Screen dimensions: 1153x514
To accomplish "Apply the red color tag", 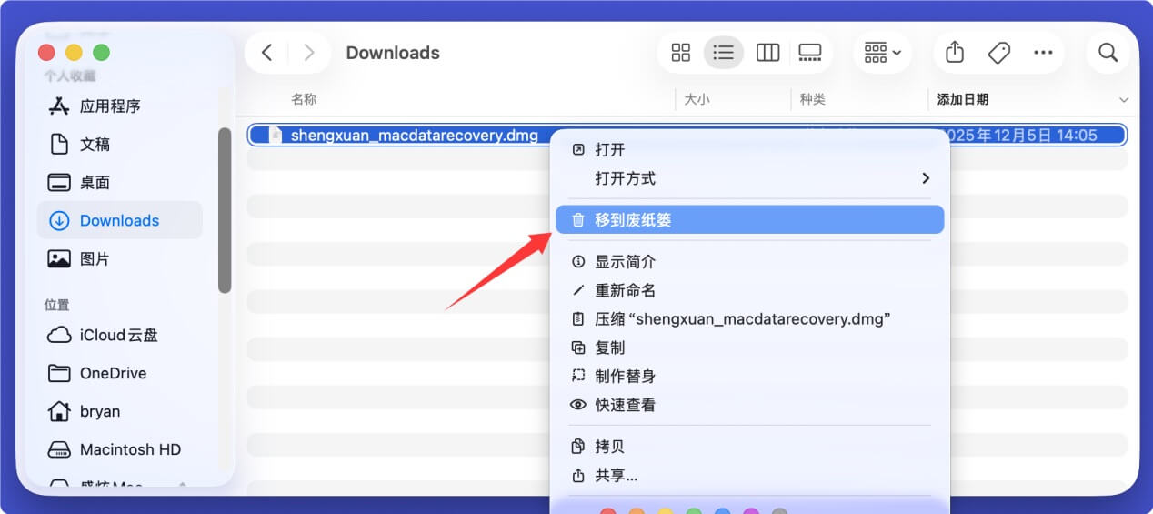I will [x=607, y=510].
